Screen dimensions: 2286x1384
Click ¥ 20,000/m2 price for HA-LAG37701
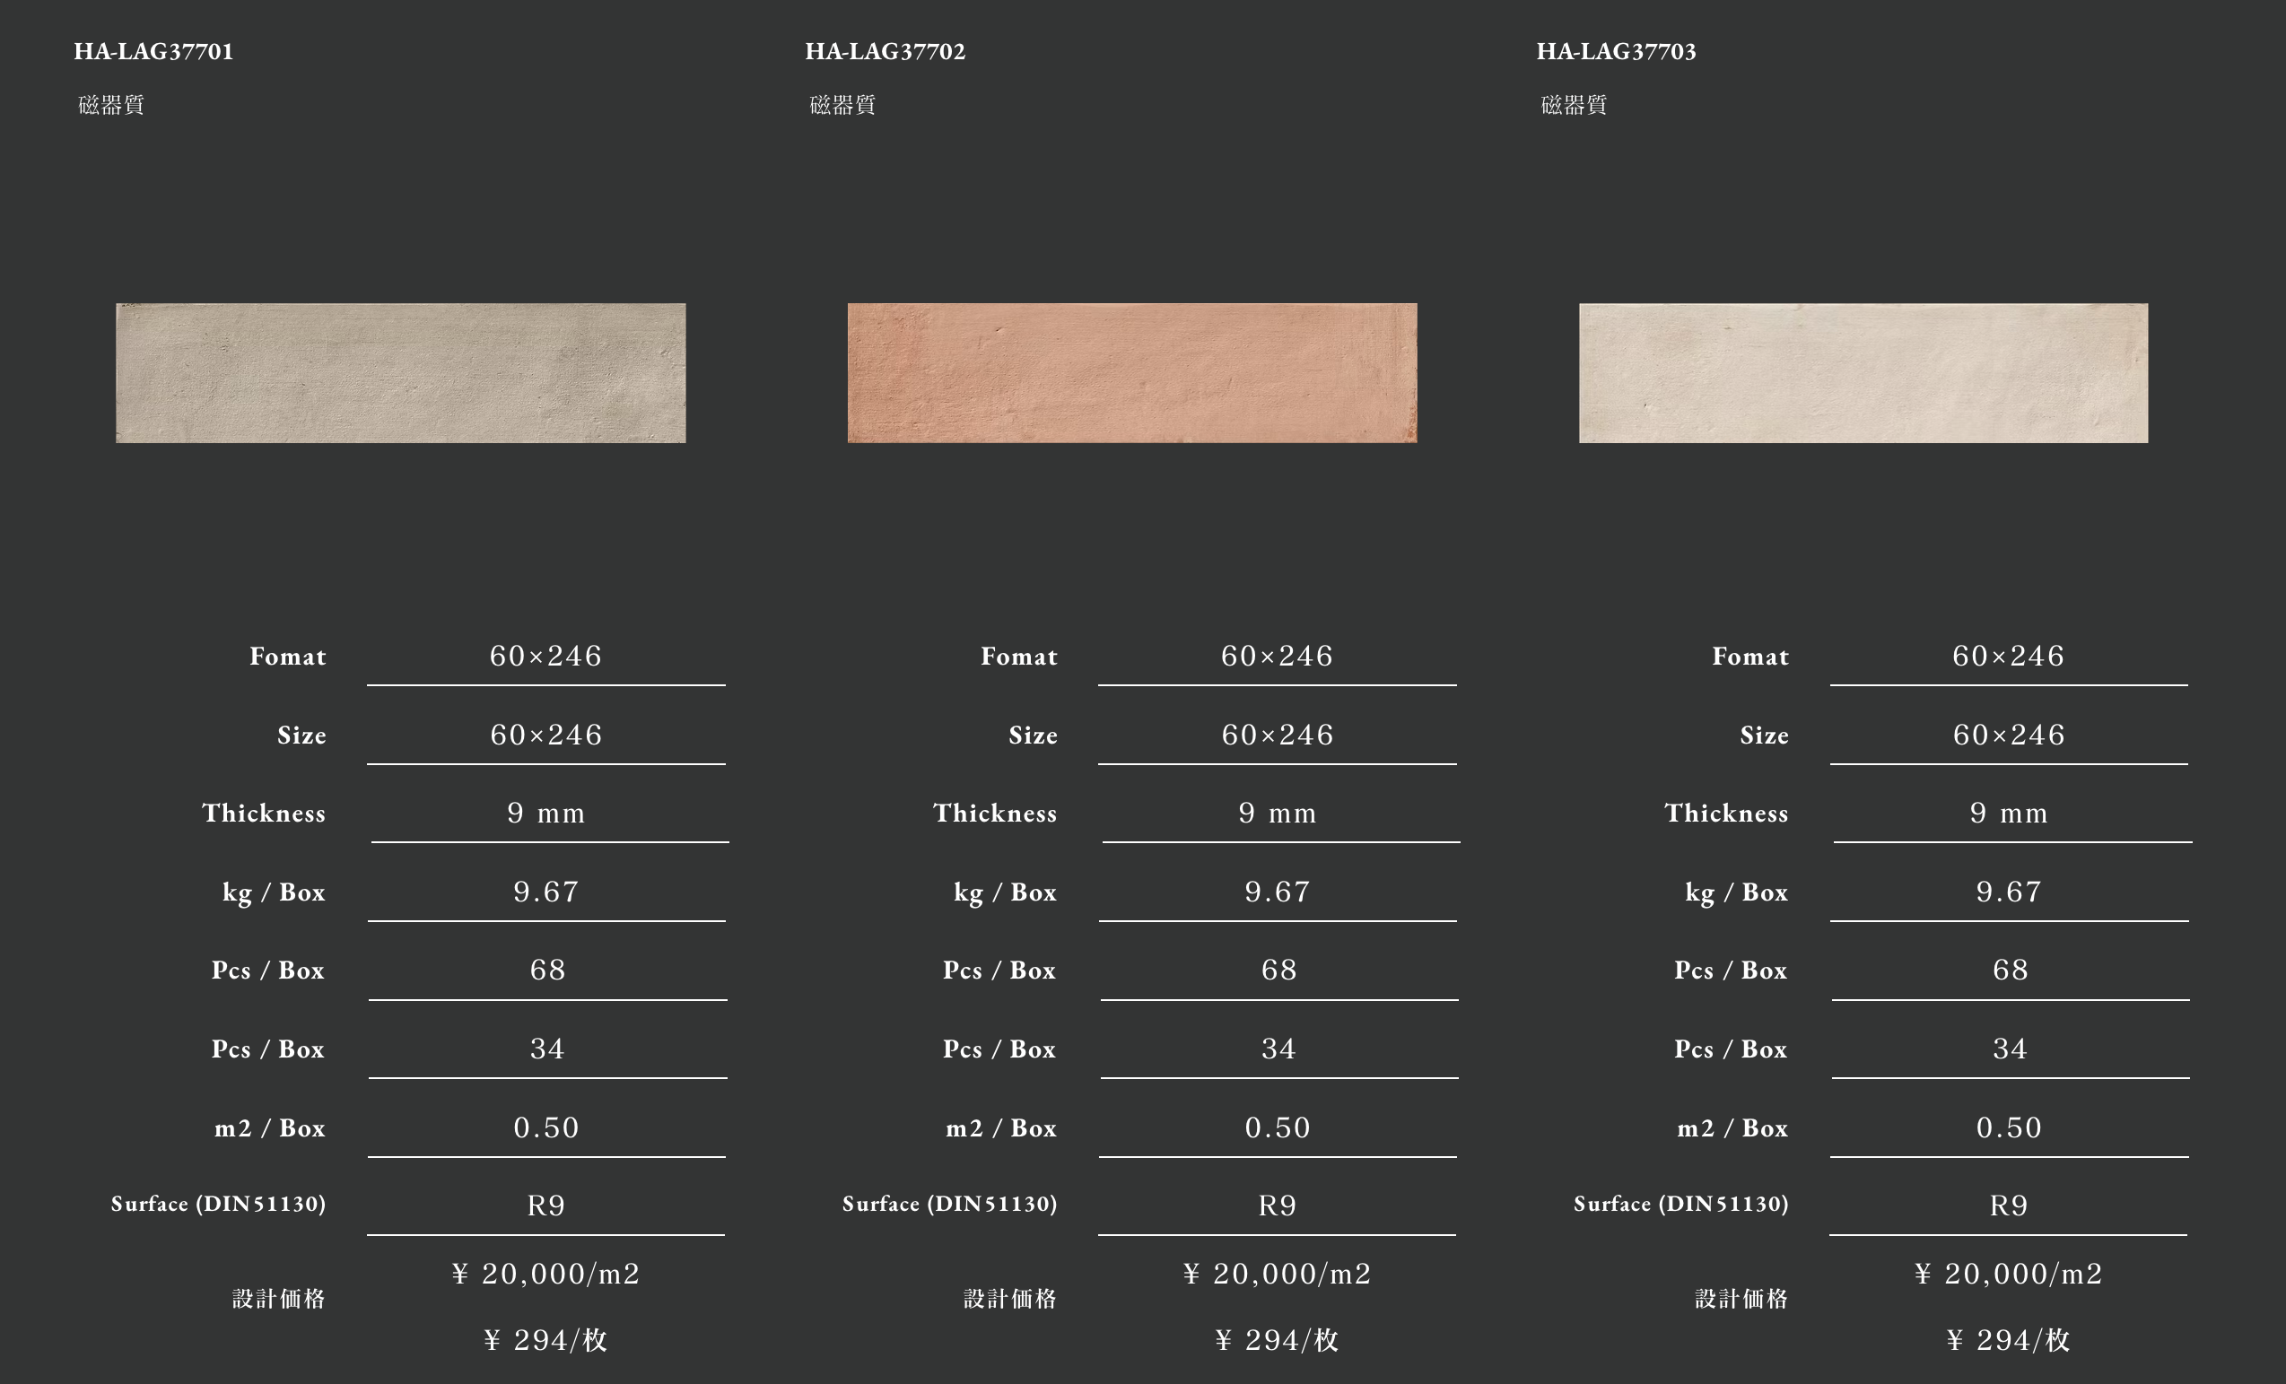[x=545, y=1274]
